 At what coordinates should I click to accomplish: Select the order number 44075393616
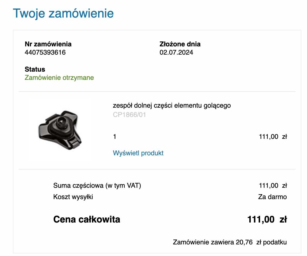tap(45, 53)
